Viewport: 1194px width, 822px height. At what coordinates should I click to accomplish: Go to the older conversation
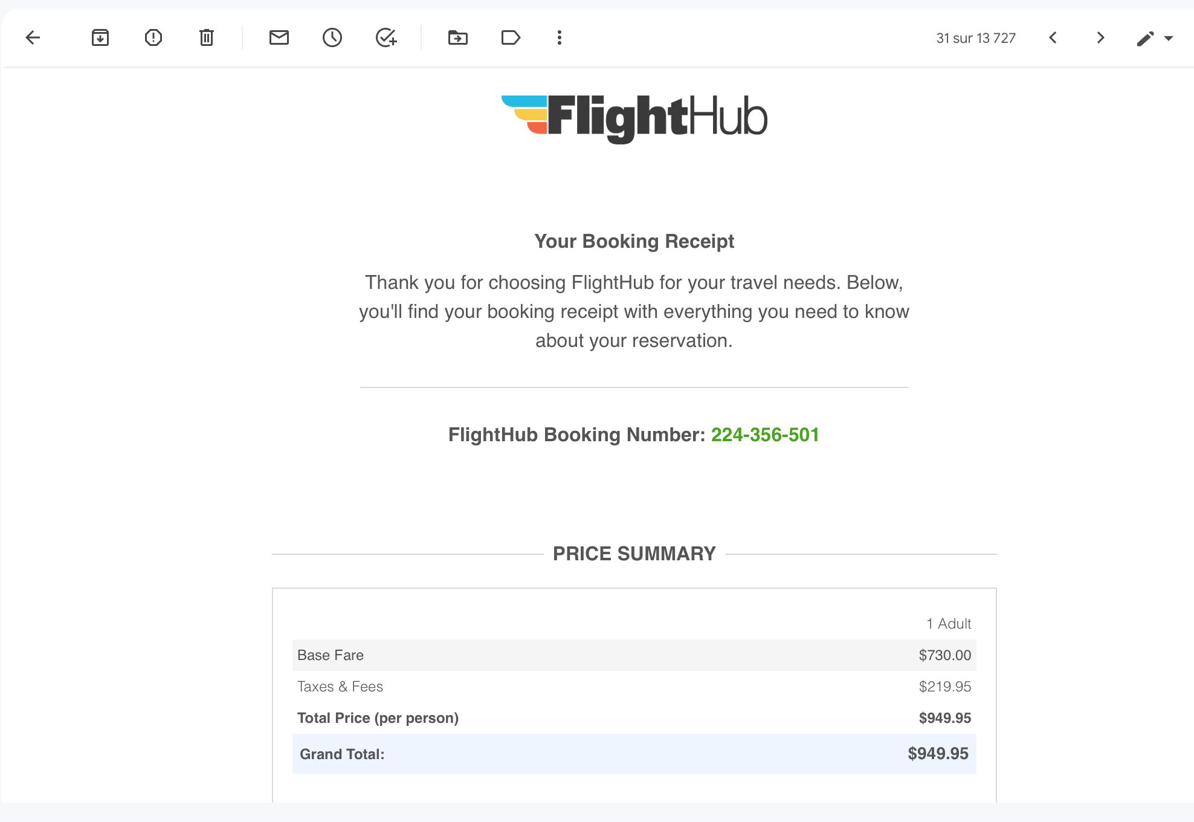coord(1100,38)
